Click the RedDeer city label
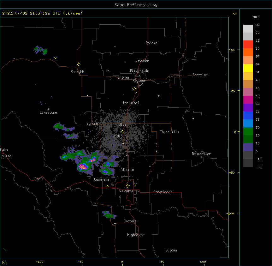 pyautogui.click(x=139, y=81)
